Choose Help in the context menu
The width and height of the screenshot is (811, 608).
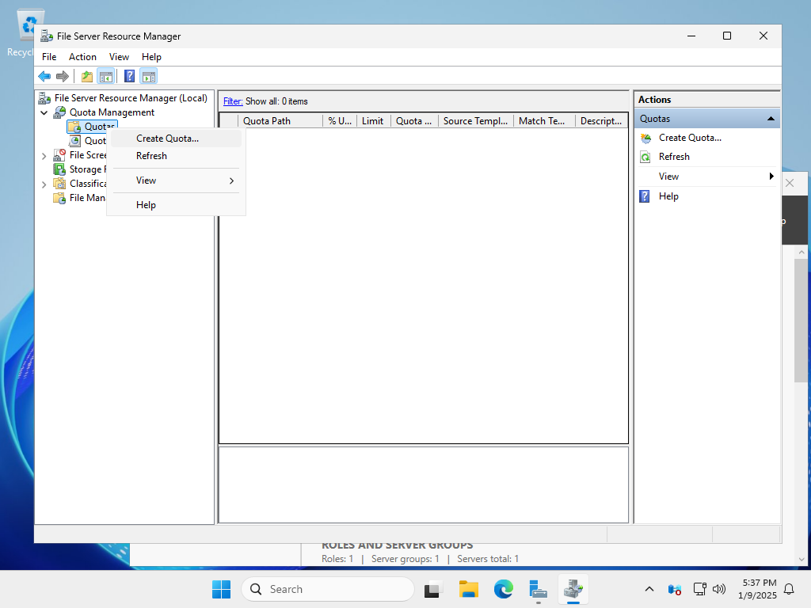tap(176, 205)
